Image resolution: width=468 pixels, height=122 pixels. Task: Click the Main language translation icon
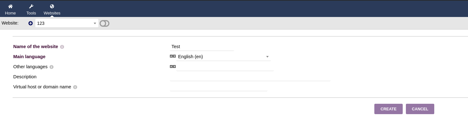pos(173,56)
